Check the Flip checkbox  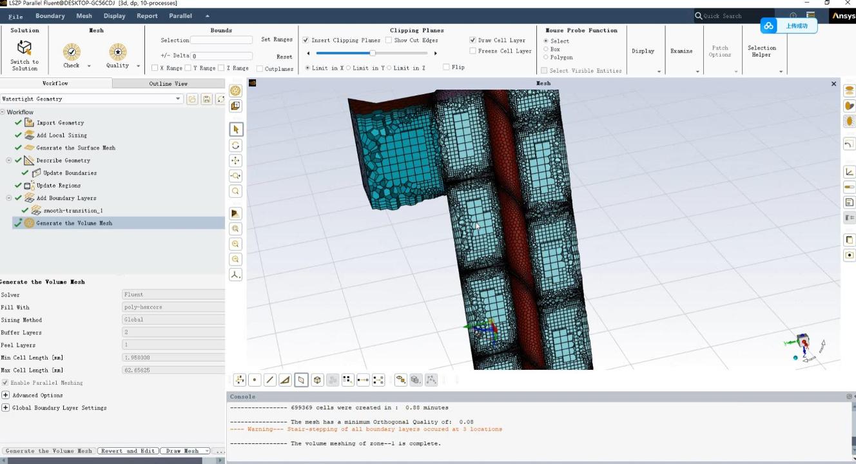[446, 67]
